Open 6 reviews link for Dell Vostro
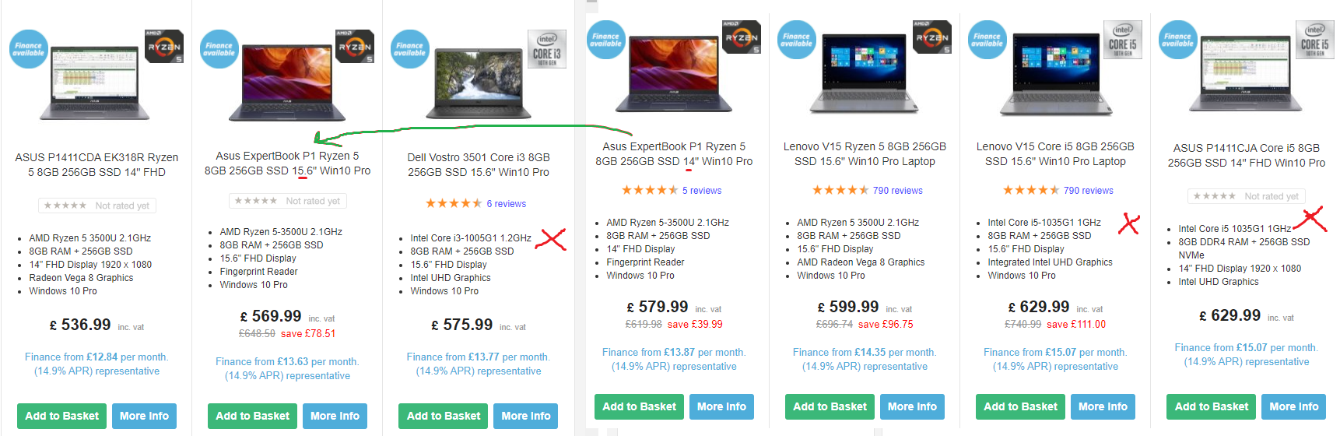Screen dimensions: 1340x436 coord(507,204)
